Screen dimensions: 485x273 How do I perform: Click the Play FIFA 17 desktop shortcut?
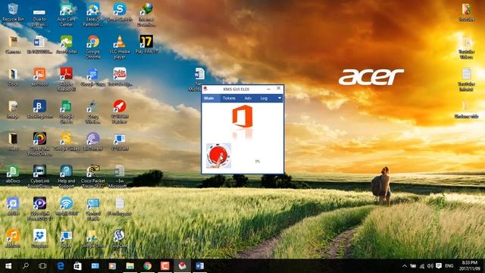(146, 45)
